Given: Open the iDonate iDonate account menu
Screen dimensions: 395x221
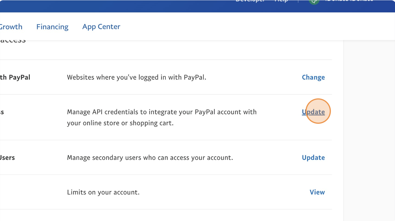Looking at the screenshot, I should tap(349, 1).
